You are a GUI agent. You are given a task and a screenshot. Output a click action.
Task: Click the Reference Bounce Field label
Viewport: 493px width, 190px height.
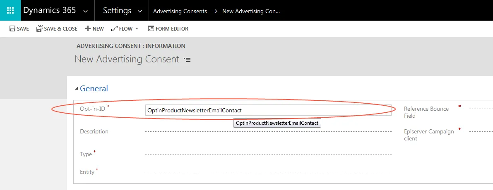click(x=426, y=112)
